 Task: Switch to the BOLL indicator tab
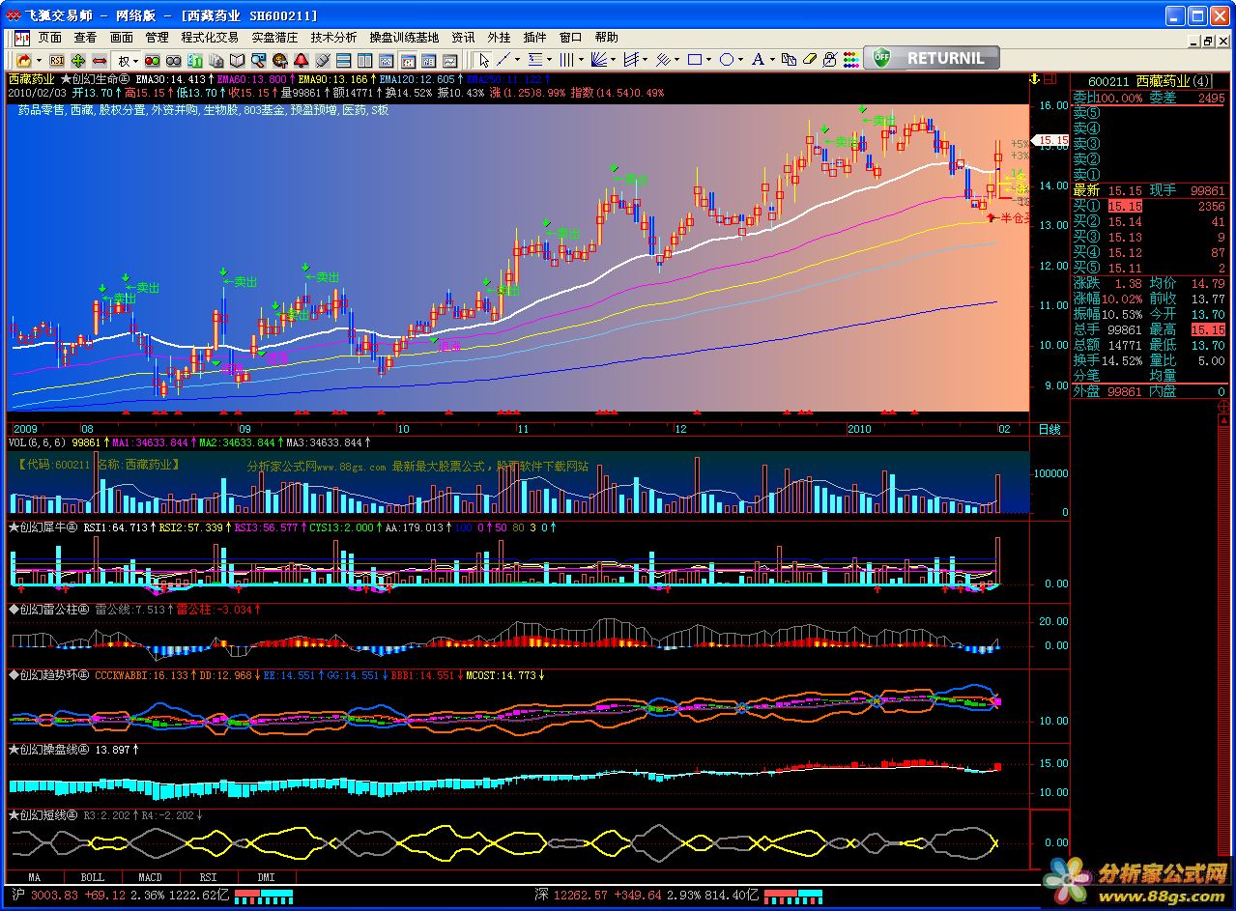click(x=92, y=877)
